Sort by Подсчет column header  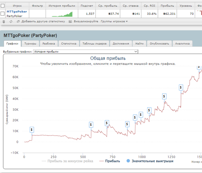pyautogui.click(x=87, y=6)
